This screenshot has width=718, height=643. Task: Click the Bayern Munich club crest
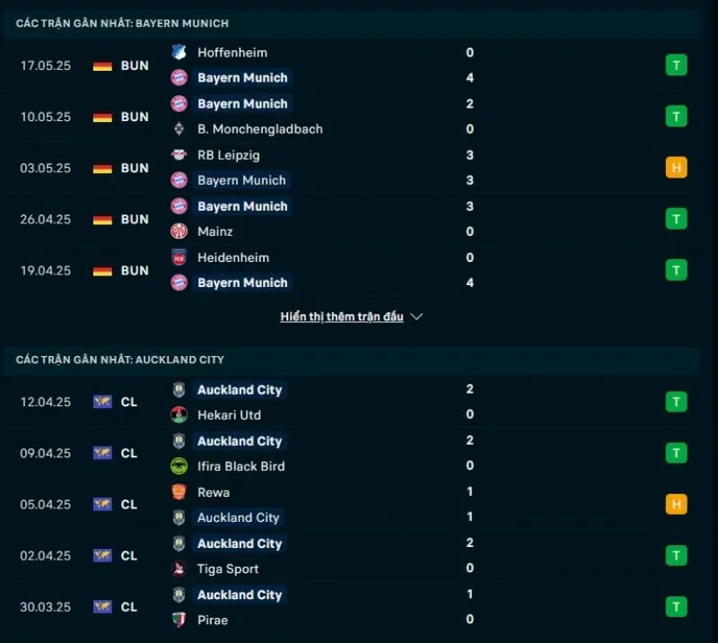pyautogui.click(x=179, y=78)
